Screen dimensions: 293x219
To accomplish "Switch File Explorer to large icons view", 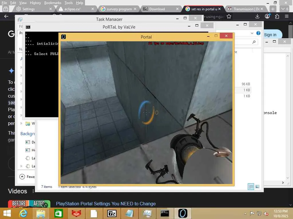I will tap(257, 186).
